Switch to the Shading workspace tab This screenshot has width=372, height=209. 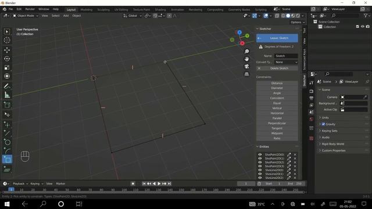pyautogui.click(x=160, y=10)
